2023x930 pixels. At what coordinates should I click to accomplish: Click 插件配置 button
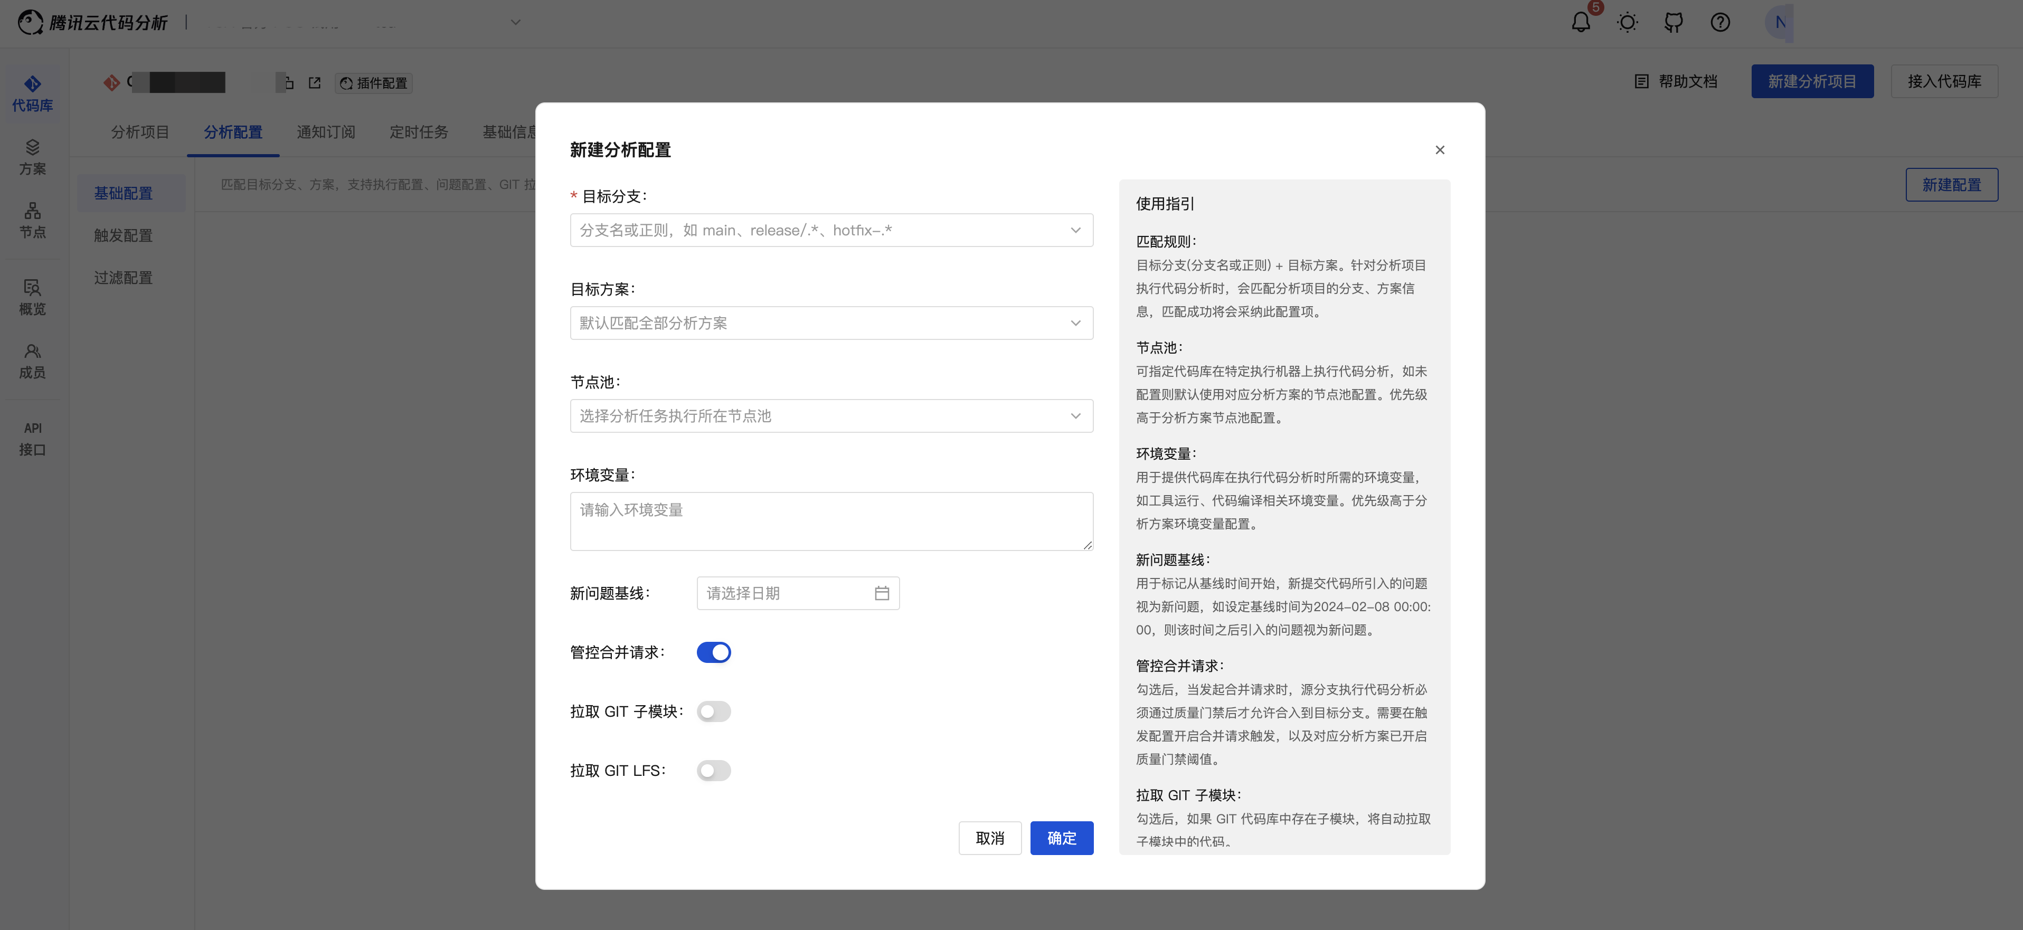pyautogui.click(x=374, y=82)
